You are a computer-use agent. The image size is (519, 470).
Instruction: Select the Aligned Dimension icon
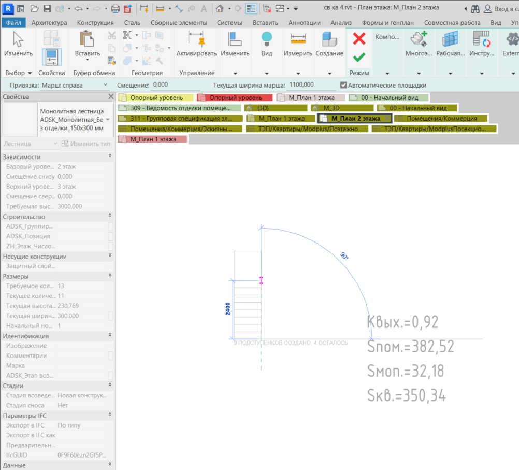click(179, 9)
